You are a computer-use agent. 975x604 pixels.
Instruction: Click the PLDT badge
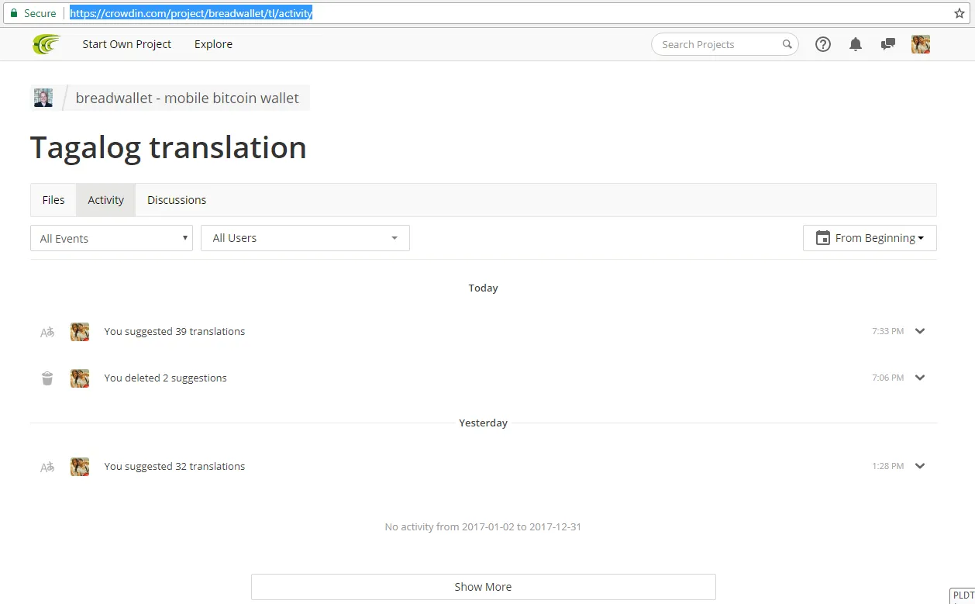pyautogui.click(x=963, y=595)
